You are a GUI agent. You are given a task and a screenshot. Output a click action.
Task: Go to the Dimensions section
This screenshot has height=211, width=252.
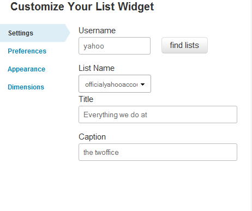click(x=26, y=87)
